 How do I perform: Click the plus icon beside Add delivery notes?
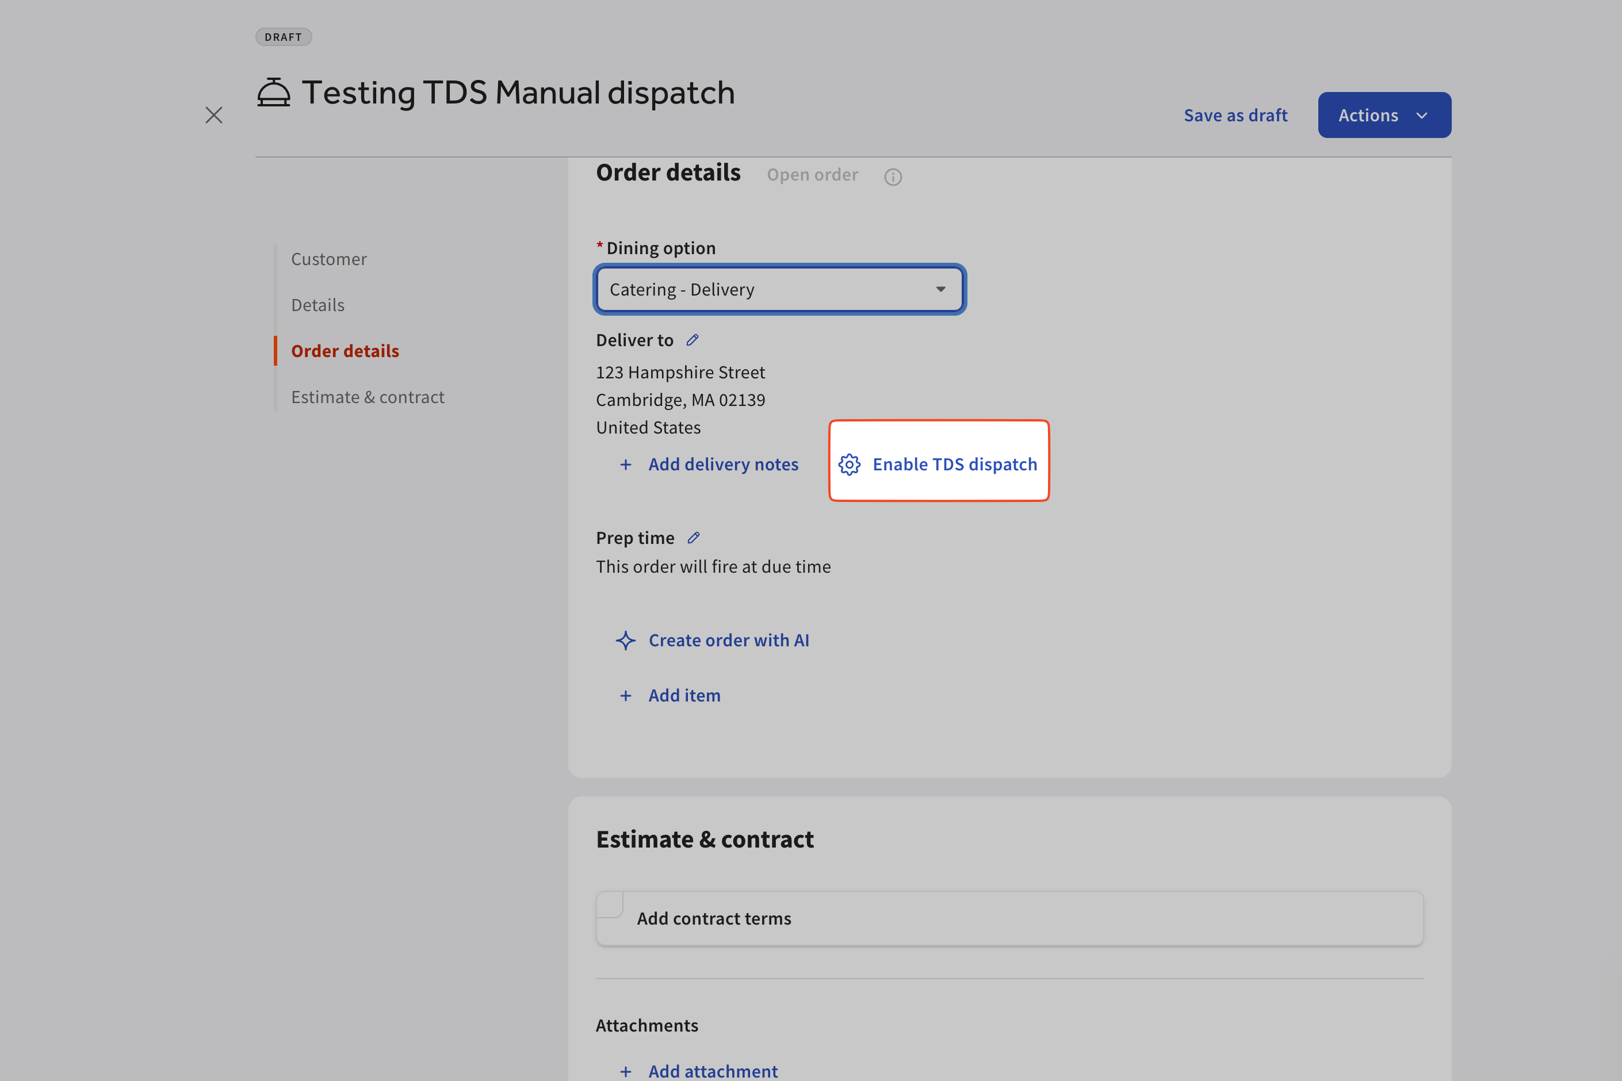point(625,465)
